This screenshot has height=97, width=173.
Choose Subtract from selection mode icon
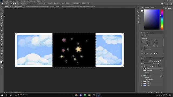pos(16,4)
